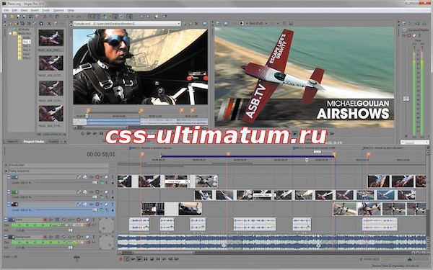Open the View menu
This screenshot has height=270, width=433.
click(x=24, y=11)
